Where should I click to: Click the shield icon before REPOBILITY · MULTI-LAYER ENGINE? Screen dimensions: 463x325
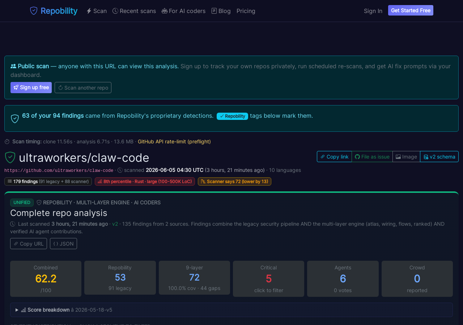point(39,203)
